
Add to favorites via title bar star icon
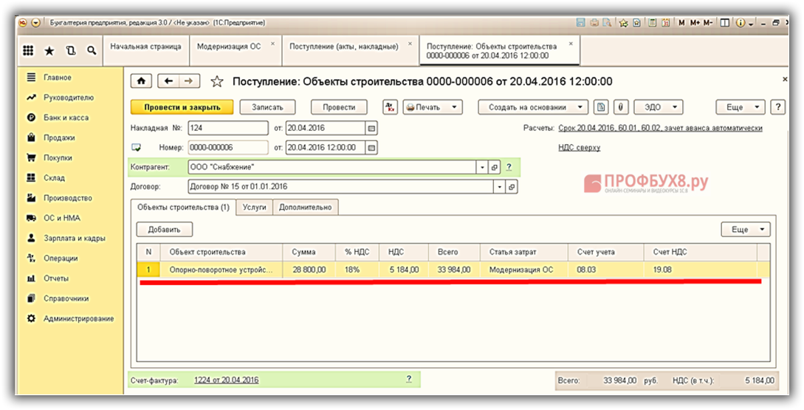(624, 23)
